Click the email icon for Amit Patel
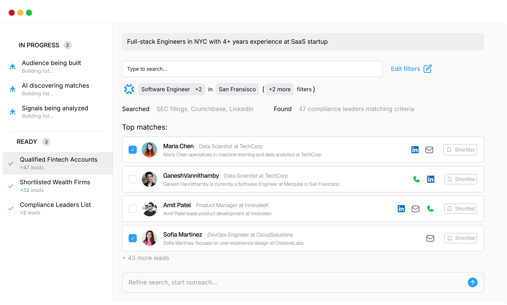507x305 pixels. coord(415,209)
